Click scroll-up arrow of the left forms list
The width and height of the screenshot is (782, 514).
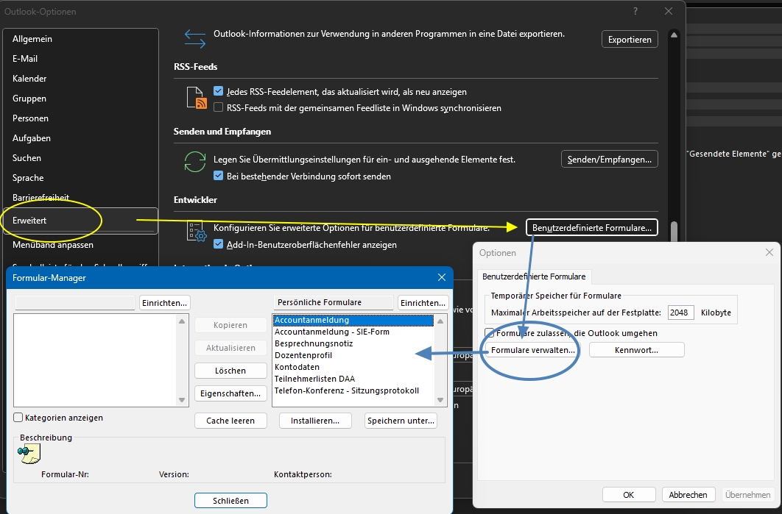pos(182,321)
